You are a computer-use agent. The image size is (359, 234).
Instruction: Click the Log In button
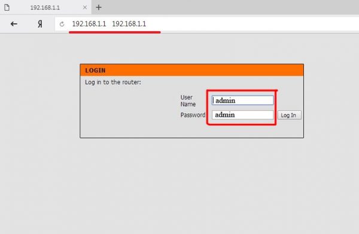coord(290,115)
